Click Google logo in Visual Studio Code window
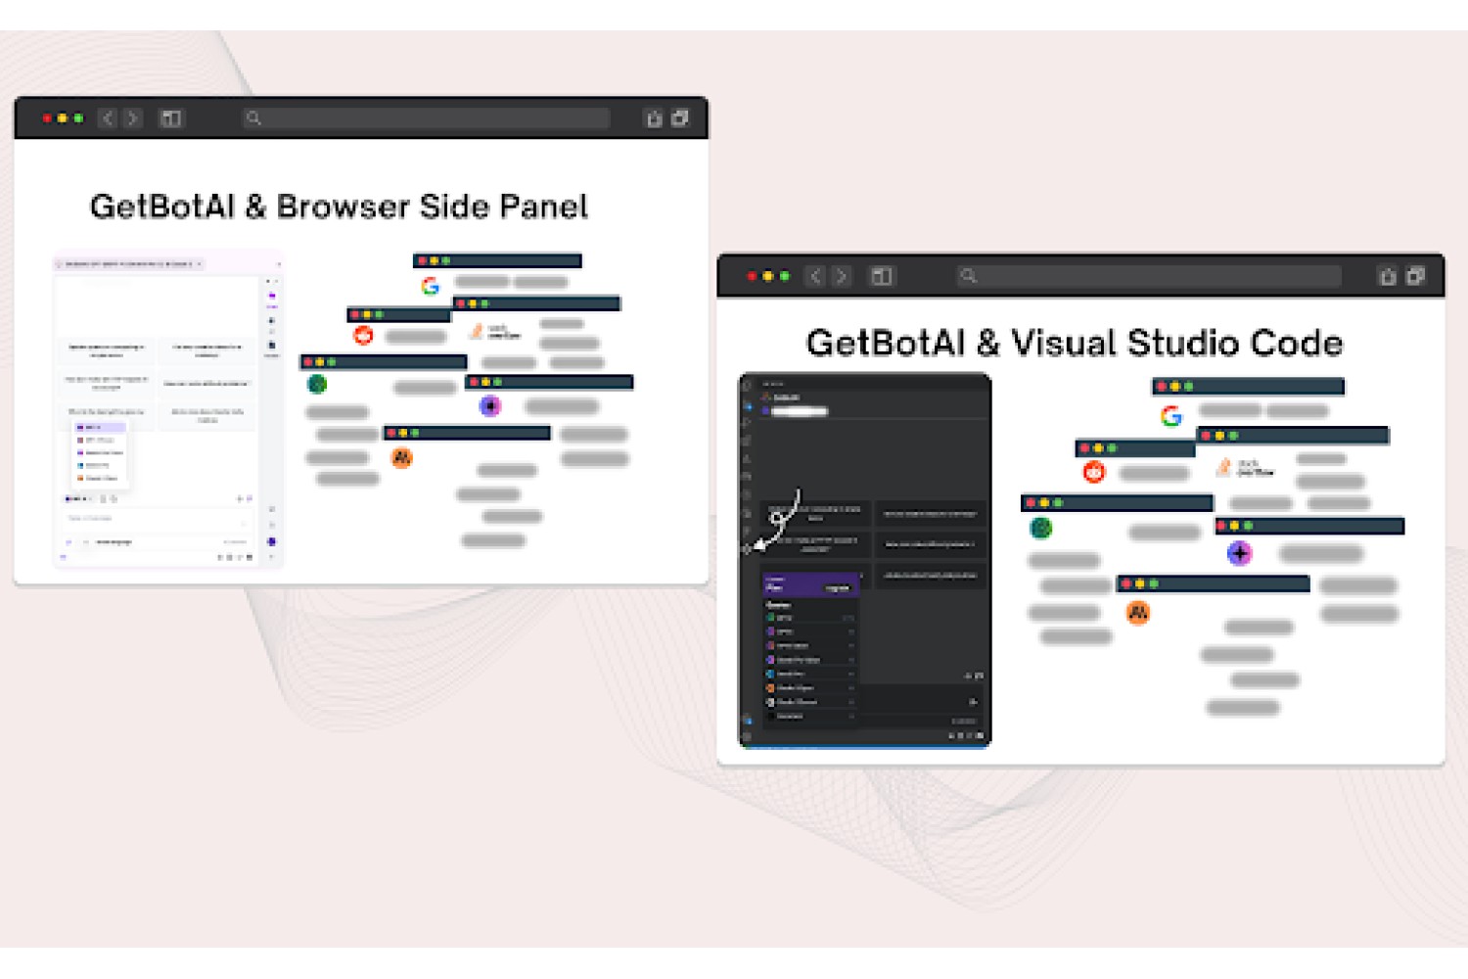Viewport: 1468px width, 979px height. [1171, 416]
